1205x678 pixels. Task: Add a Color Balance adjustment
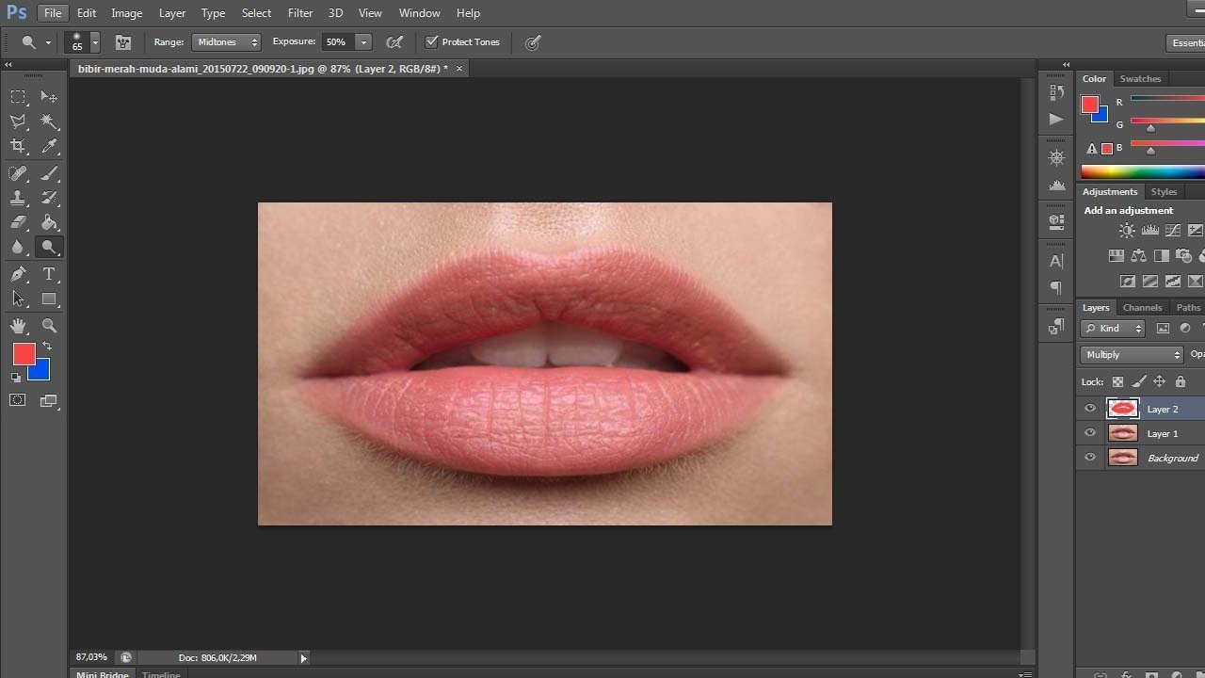click(1138, 255)
